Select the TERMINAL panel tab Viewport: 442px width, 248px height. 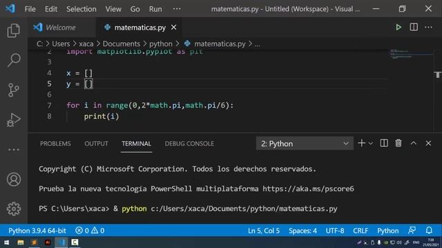tap(137, 144)
